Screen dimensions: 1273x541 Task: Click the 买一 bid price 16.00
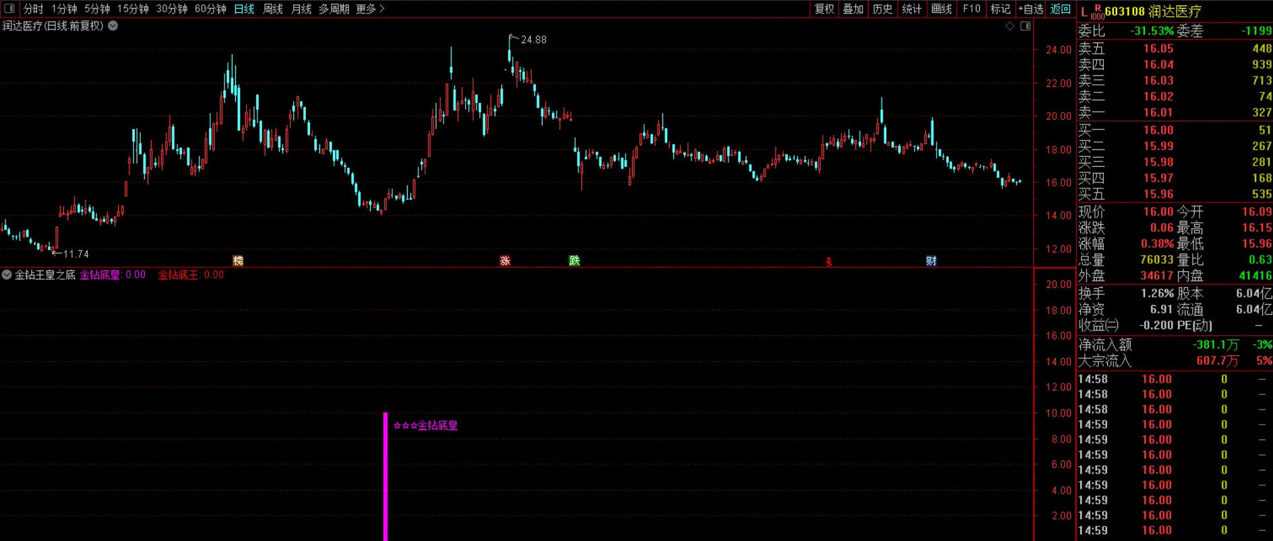pyautogui.click(x=1158, y=130)
